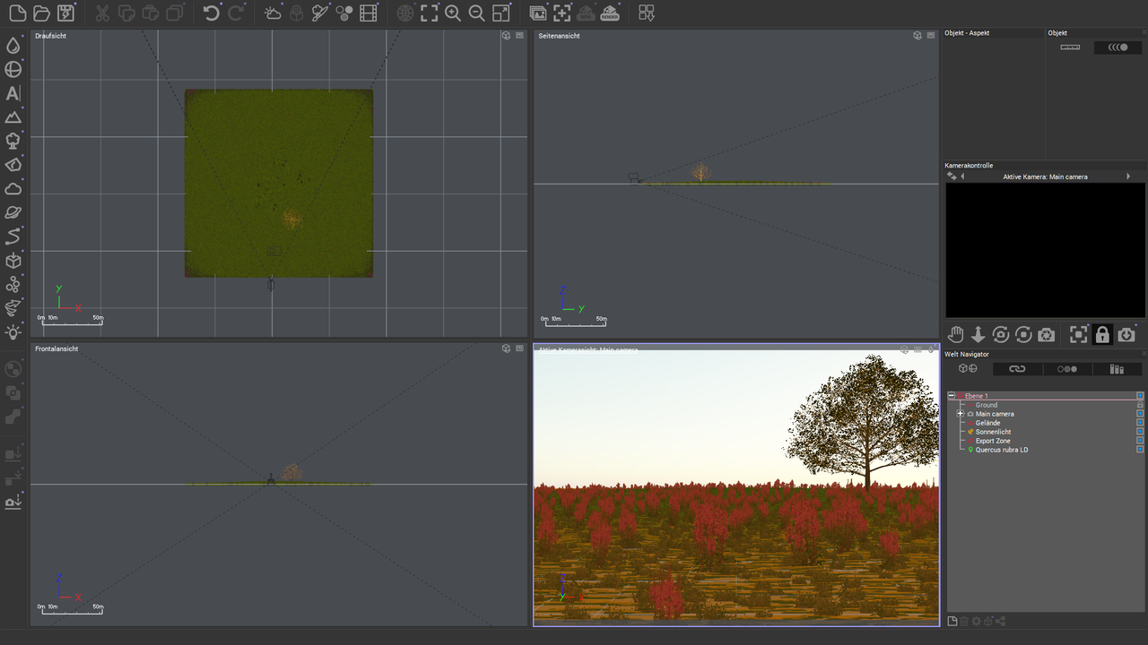Screen dimensions: 1148x645
Task: Open the material spheres editor icon
Action: point(344,13)
